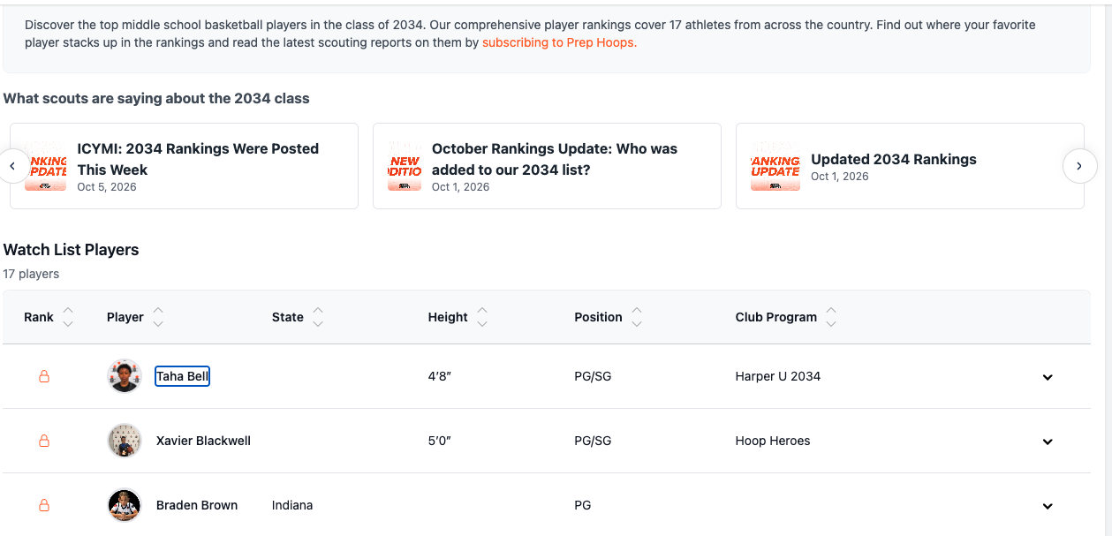Open Taha Bell's player name link
This screenshot has width=1112, height=536.
pyautogui.click(x=182, y=376)
